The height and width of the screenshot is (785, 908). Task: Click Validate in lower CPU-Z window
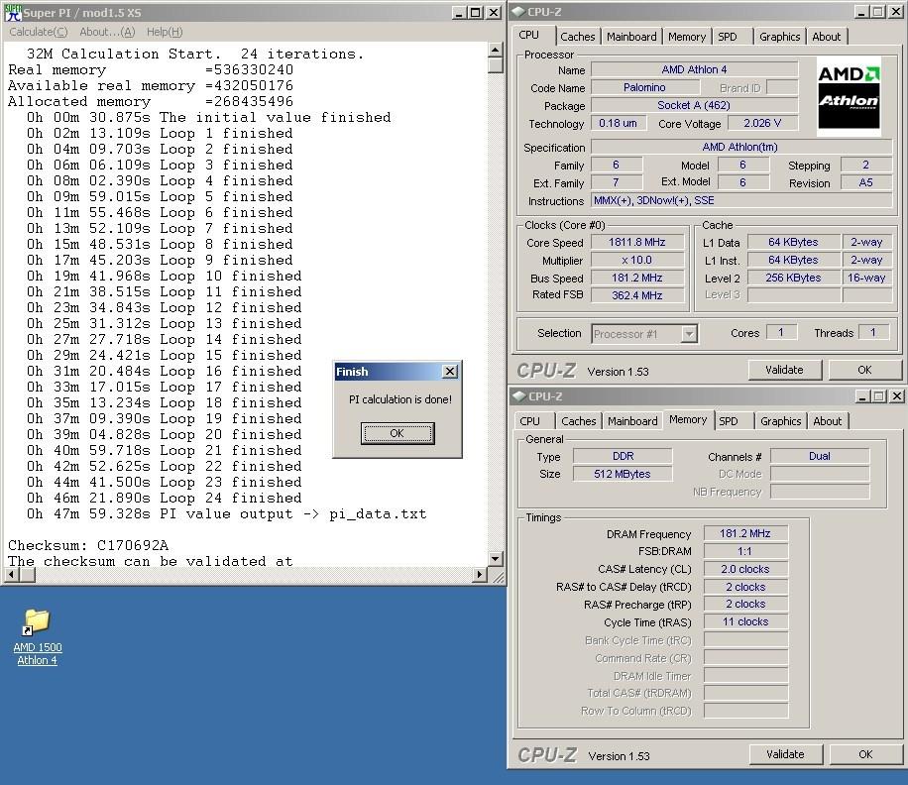point(786,754)
